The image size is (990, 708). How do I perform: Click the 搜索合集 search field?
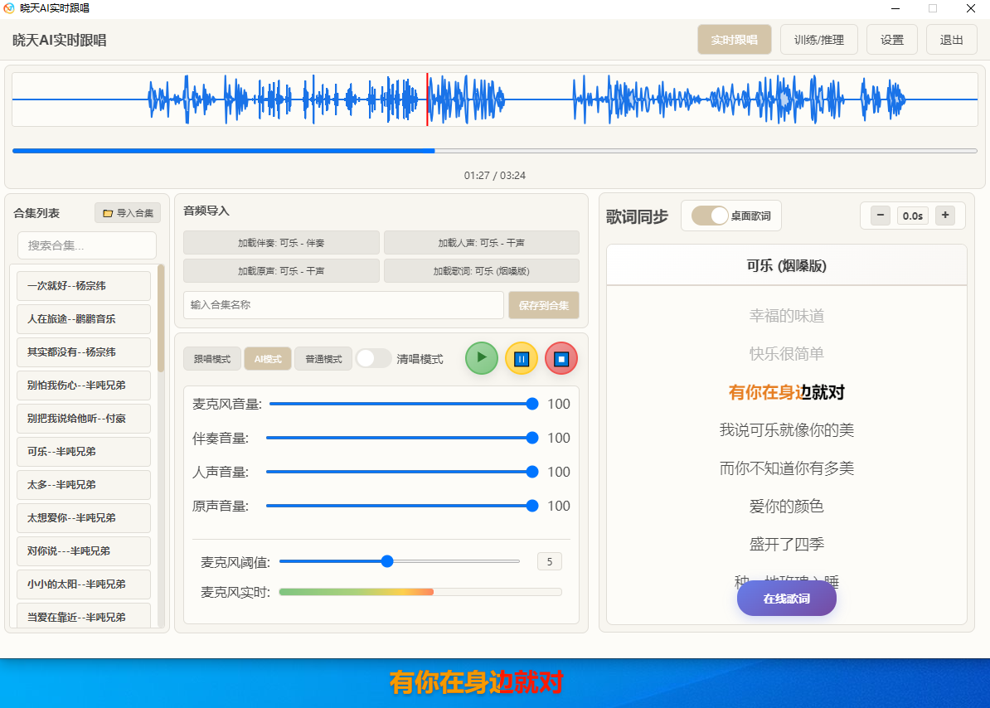tap(87, 245)
